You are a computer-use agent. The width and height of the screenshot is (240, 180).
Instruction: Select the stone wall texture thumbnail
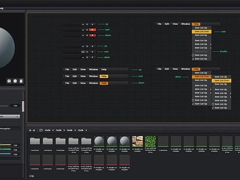(x=138, y=141)
